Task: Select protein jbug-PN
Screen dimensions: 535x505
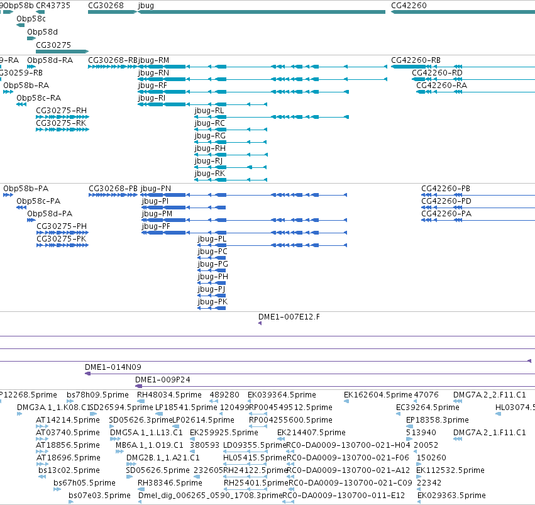Action: tap(244, 195)
